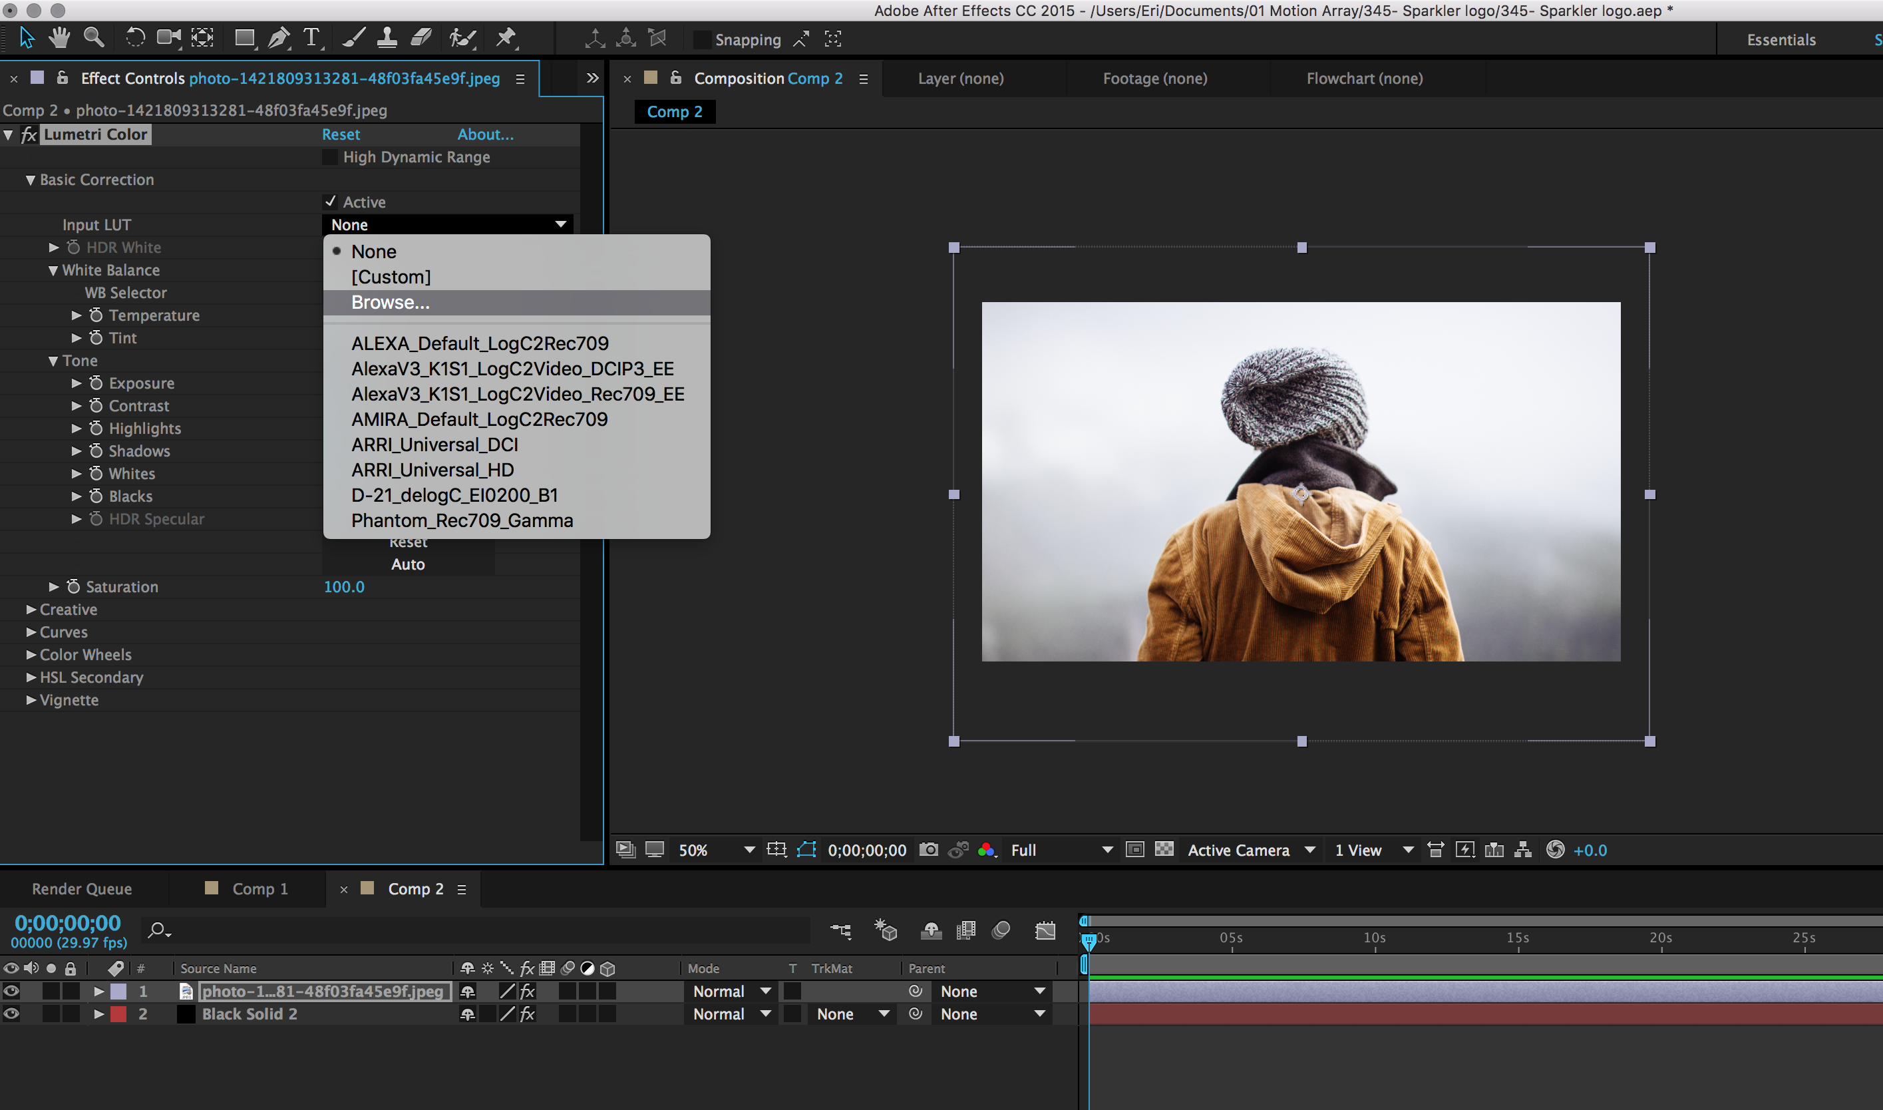Expand the Creative section in Effect Controls
This screenshot has width=1883, height=1110.
coord(29,608)
